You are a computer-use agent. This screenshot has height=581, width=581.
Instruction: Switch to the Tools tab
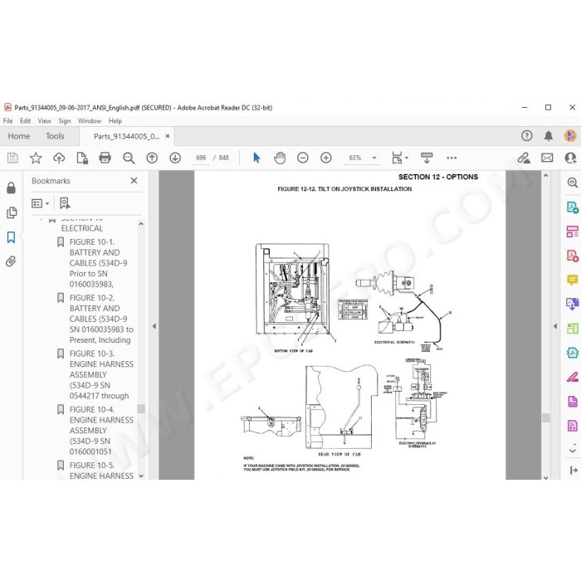(x=55, y=136)
